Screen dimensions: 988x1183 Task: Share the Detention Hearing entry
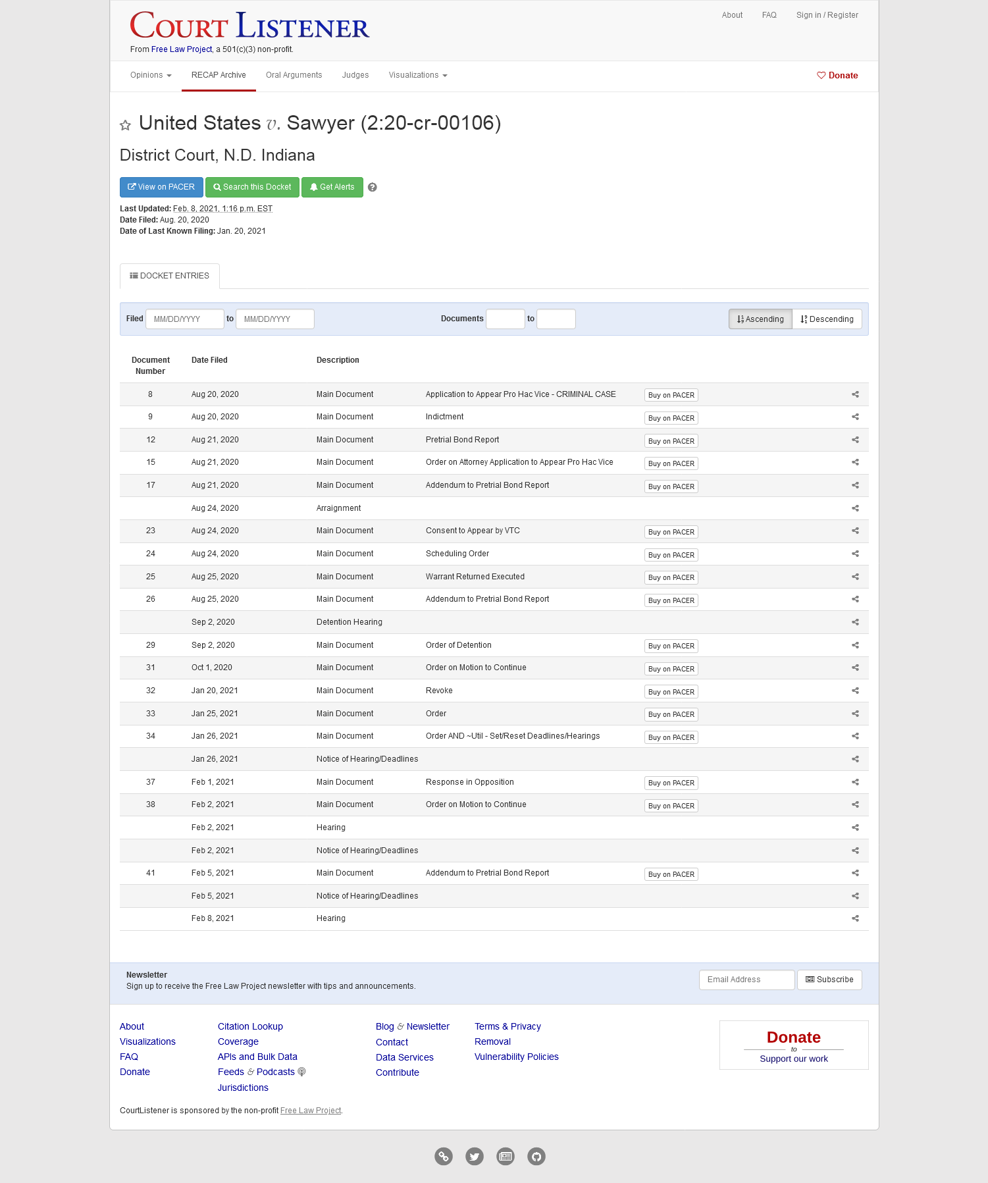855,622
